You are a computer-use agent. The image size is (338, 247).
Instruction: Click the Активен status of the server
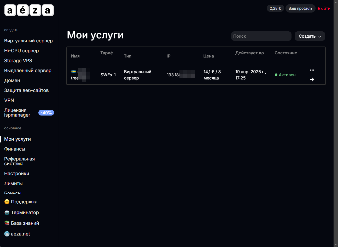285,75
